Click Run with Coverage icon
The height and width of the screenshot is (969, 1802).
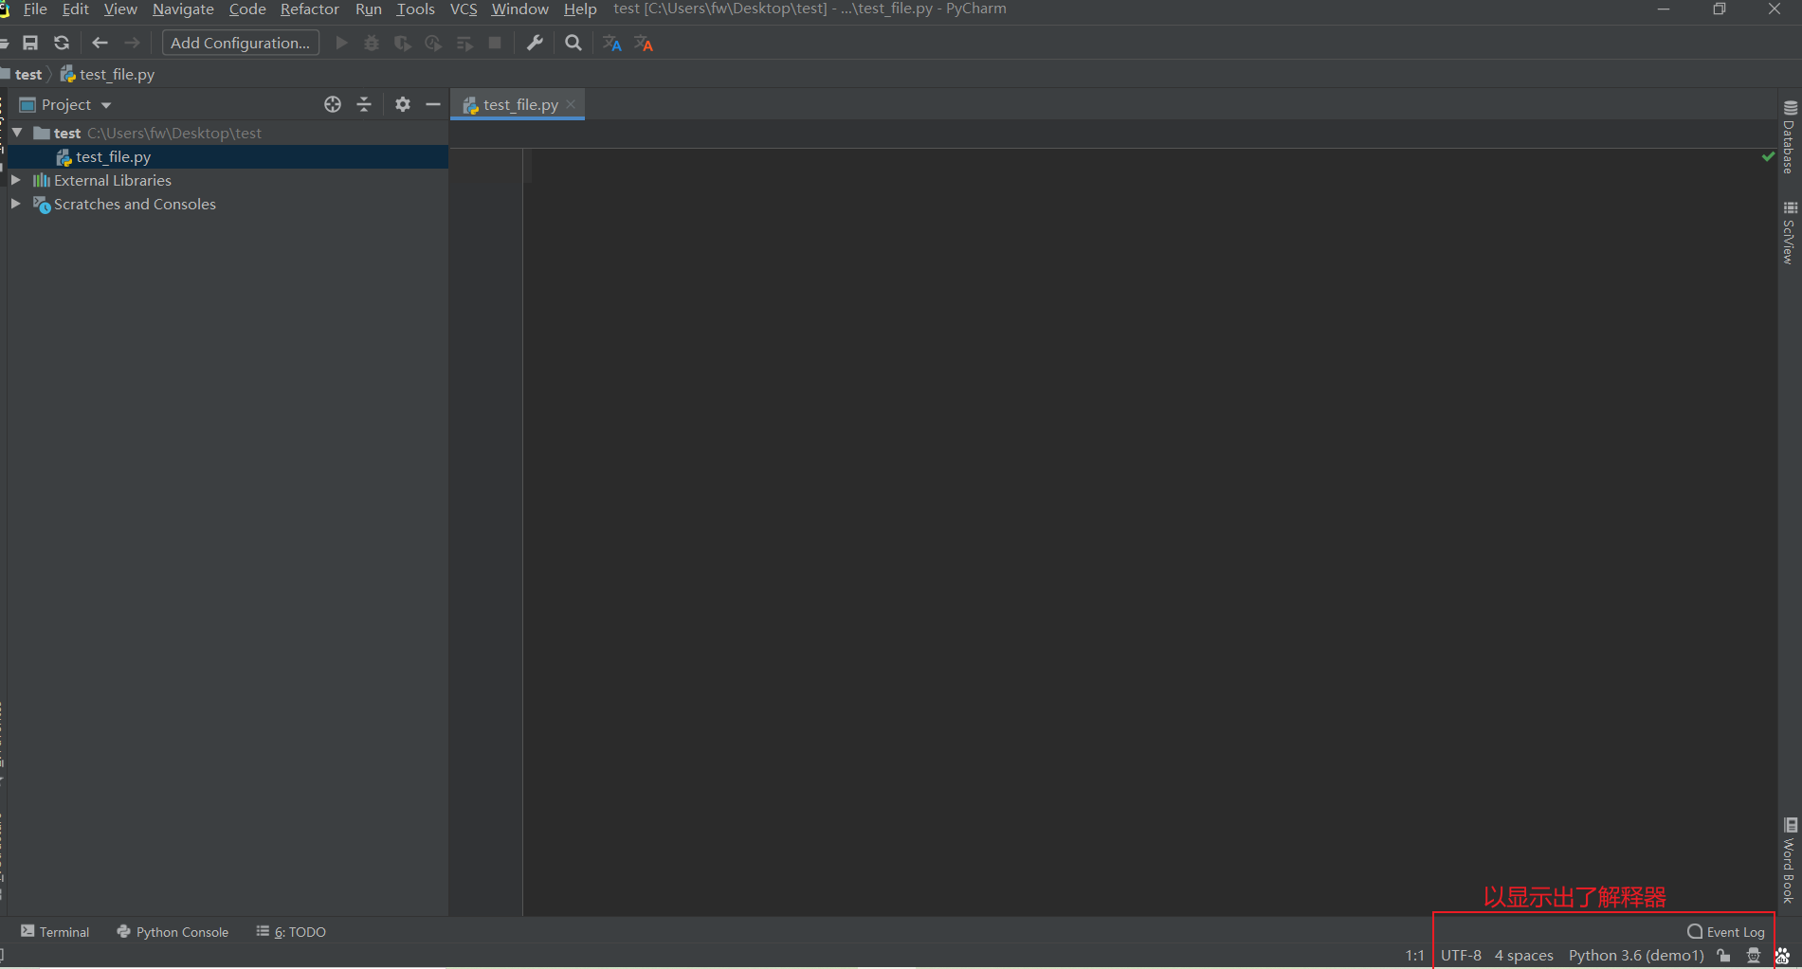coord(403,44)
